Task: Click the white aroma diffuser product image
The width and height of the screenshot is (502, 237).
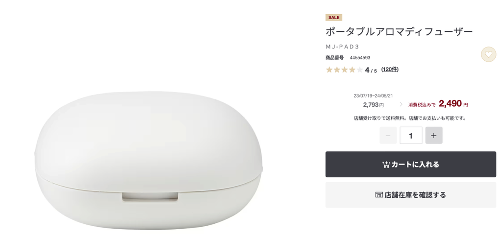Action: (149, 160)
